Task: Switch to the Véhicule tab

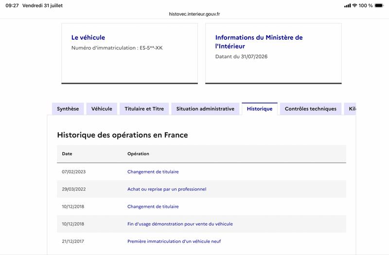Action: 102,109
